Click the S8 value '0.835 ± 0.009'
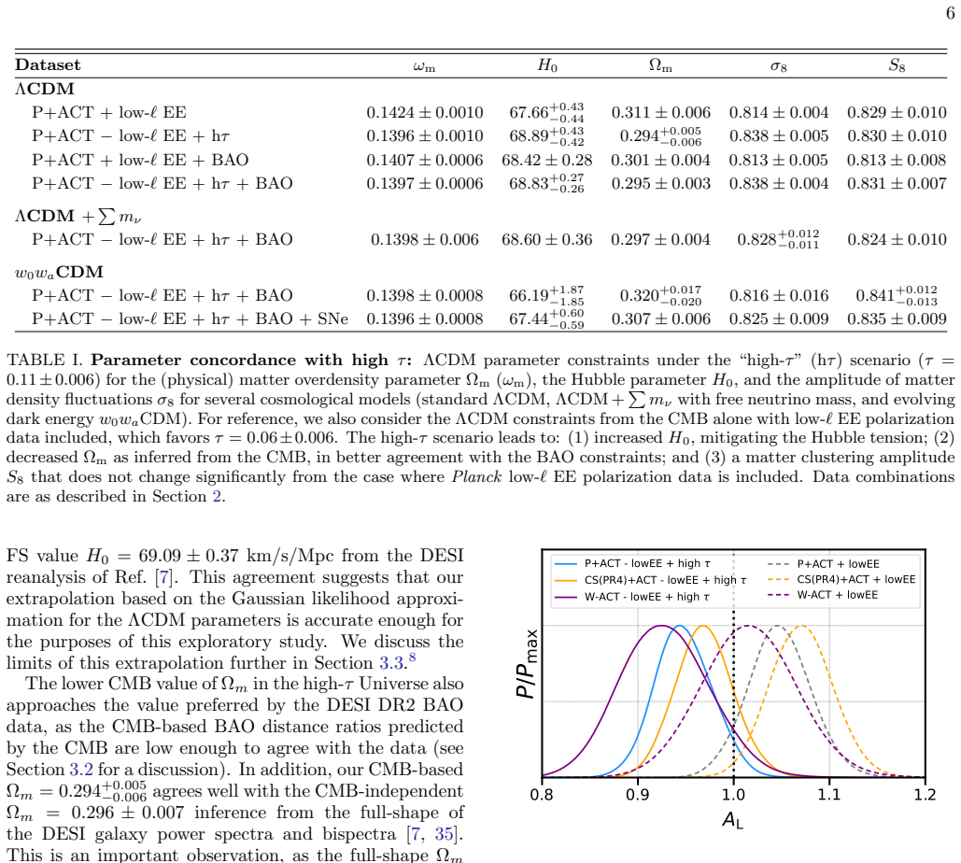961x863 pixels. 897,319
